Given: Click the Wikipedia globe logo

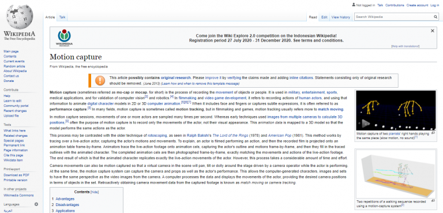Looking at the screenshot, I should click(20, 16).
